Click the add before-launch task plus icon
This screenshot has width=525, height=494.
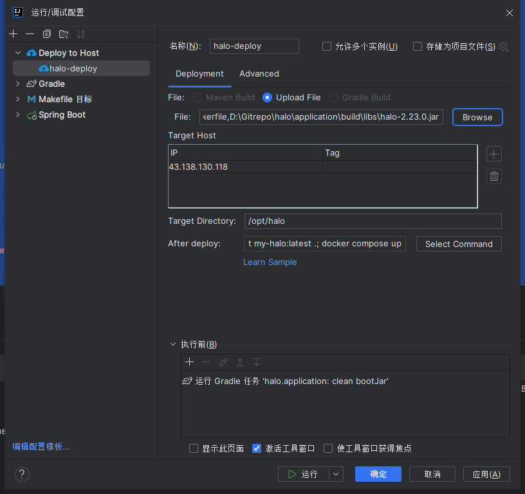[x=189, y=362]
